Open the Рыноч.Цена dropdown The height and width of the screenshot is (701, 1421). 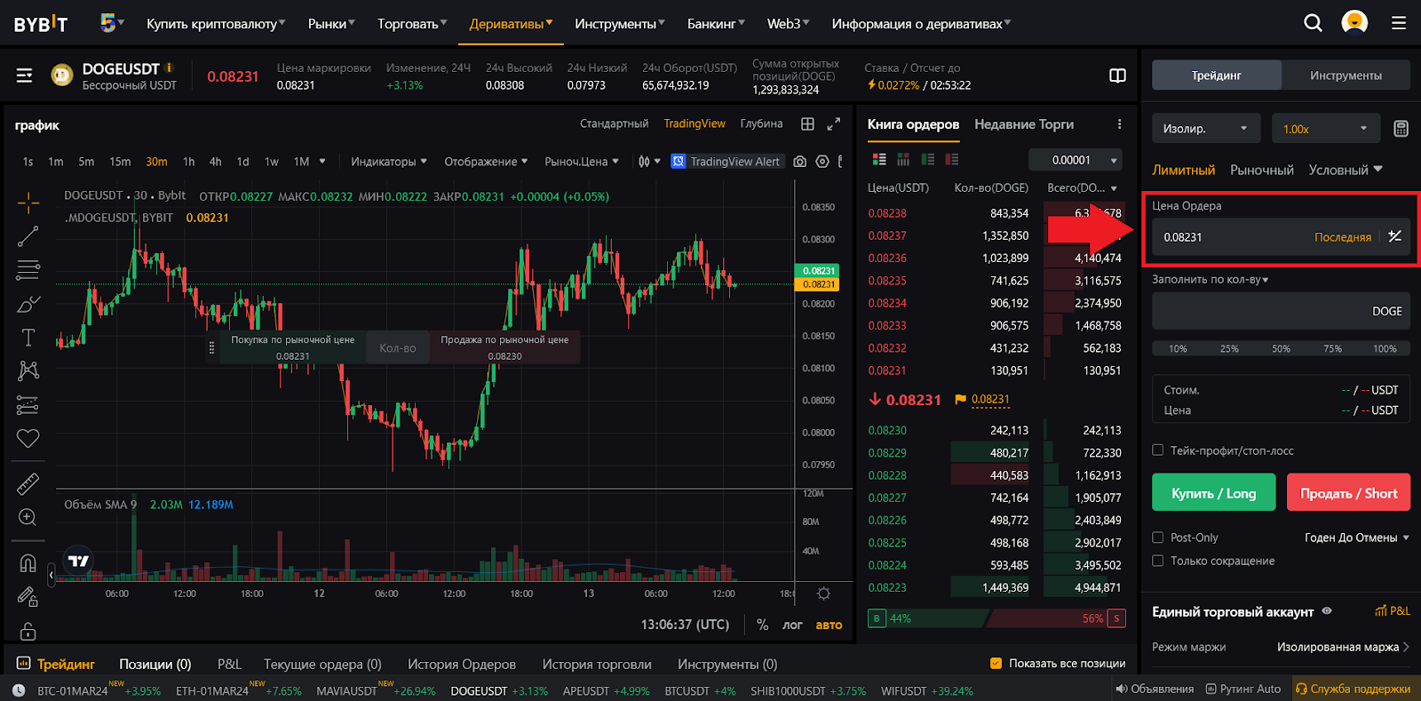pos(582,162)
